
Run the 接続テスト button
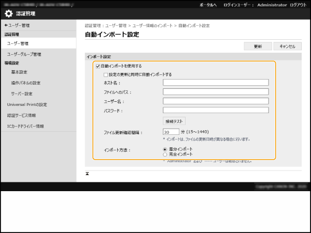pos(174,121)
